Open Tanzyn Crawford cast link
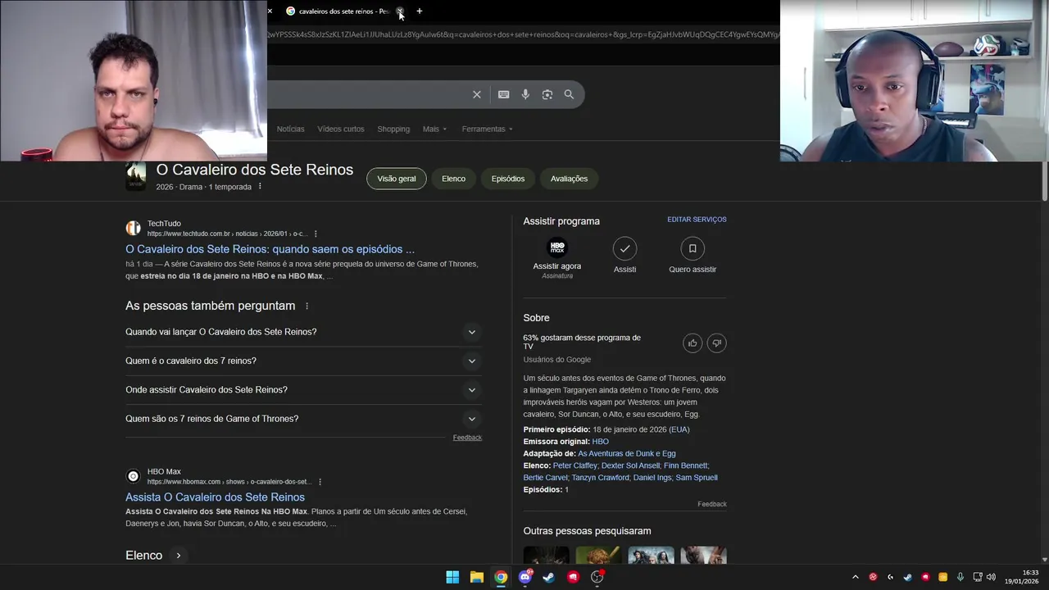This screenshot has width=1049, height=590. click(600, 478)
